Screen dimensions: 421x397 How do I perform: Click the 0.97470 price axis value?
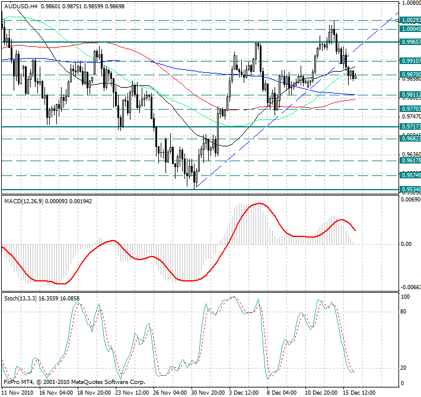[x=412, y=117]
